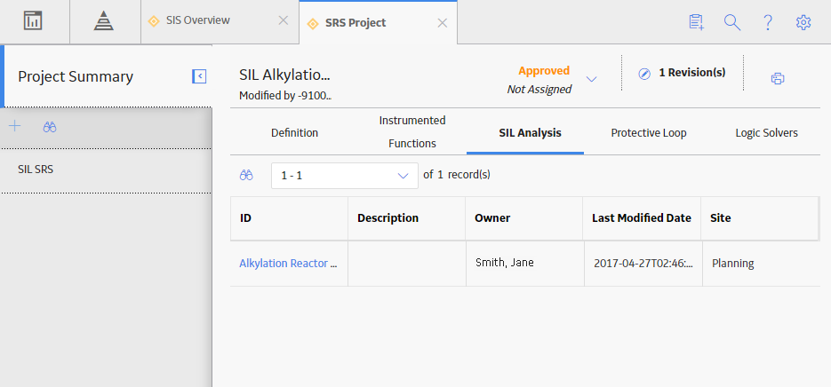Click the plus icon in Project Summary pane
Viewport: 831px width, 387px height.
15,126
